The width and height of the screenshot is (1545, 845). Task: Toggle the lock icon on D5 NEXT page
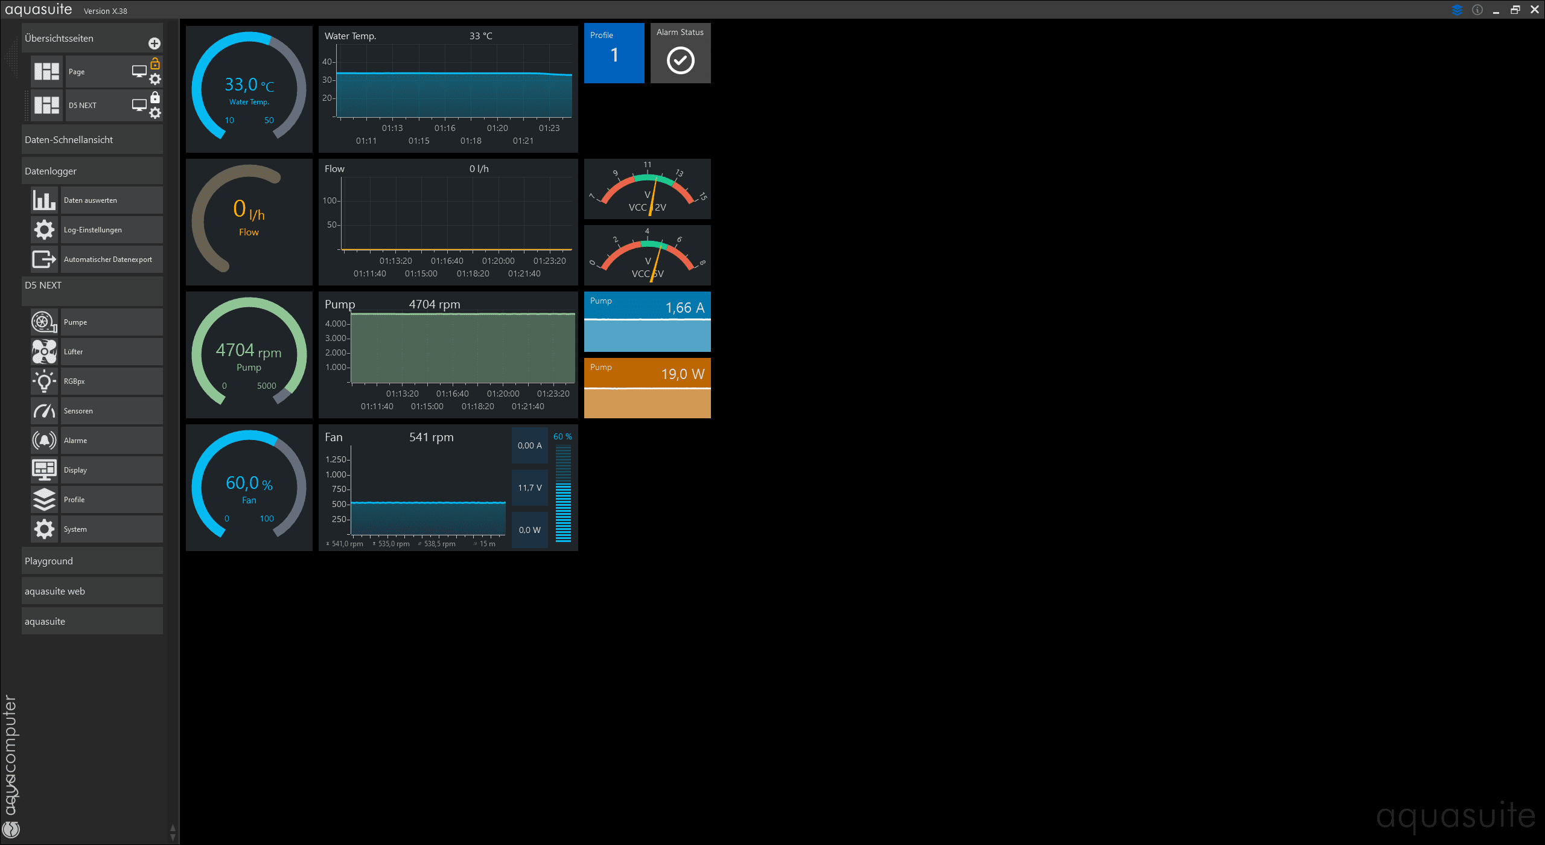coord(155,97)
